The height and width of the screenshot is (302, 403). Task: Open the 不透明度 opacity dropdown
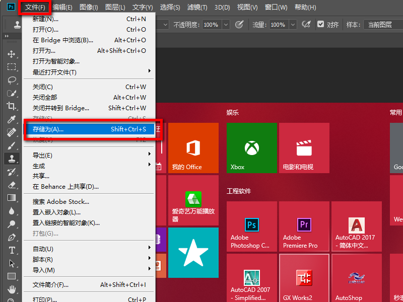point(226,23)
